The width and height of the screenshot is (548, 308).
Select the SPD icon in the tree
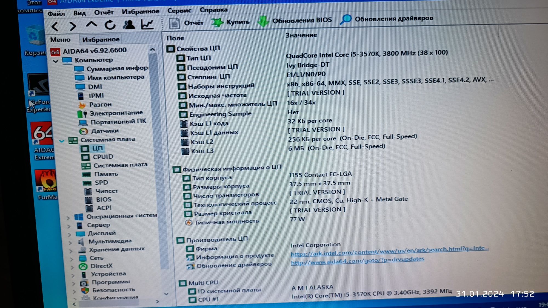[x=87, y=183]
